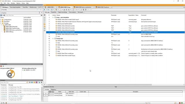Click the add plus icon in Explorer header

[42, 13]
